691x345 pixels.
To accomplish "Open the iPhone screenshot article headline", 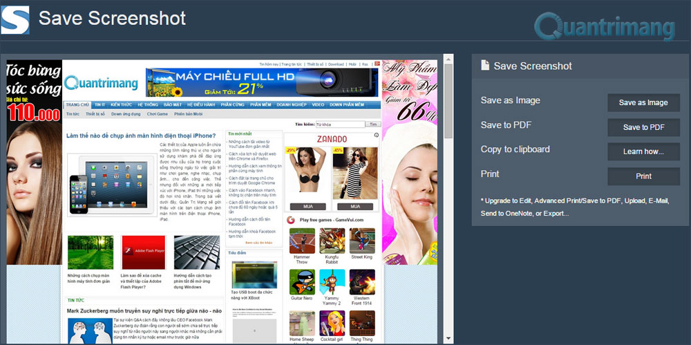I will point(141,136).
